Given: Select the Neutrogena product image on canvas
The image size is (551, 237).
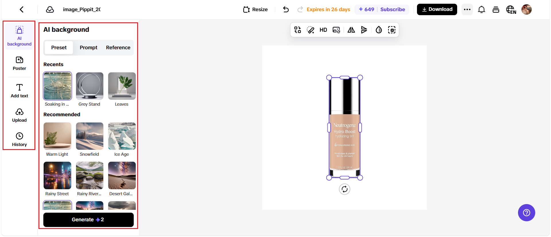Looking at the screenshot, I should click(345, 127).
